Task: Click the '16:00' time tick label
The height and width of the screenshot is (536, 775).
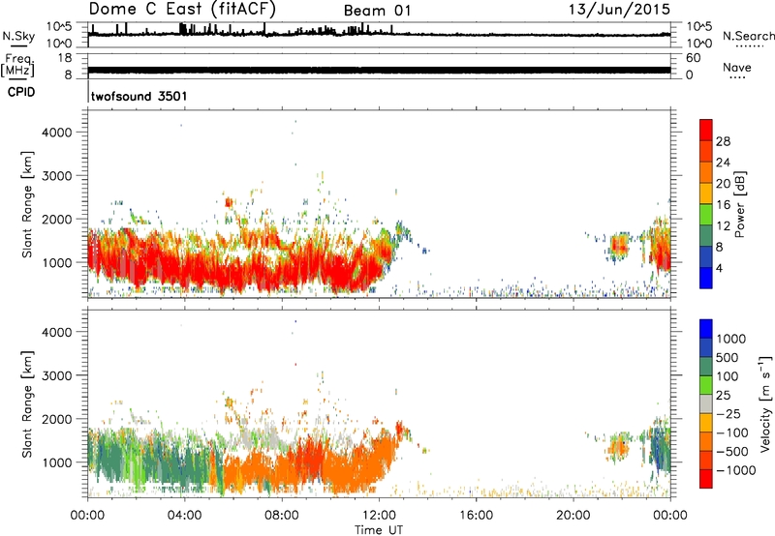Action: click(476, 516)
